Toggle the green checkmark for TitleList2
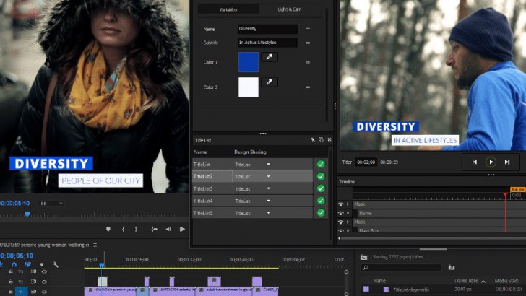The width and height of the screenshot is (526, 296). coord(321,176)
